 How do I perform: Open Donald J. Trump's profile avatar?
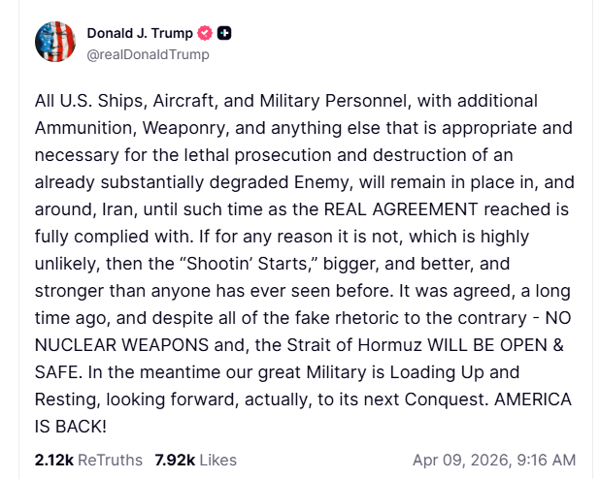pos(55,42)
